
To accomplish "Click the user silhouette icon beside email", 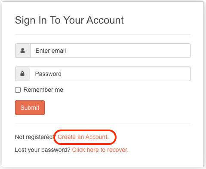I will [x=22, y=51].
